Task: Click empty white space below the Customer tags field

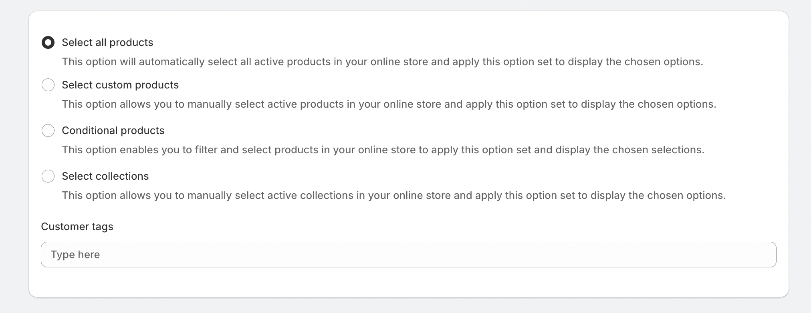Action: pyautogui.click(x=408, y=282)
